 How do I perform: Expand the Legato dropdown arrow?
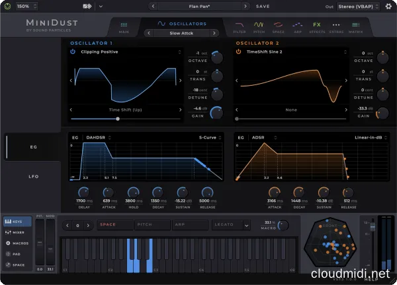(246, 225)
